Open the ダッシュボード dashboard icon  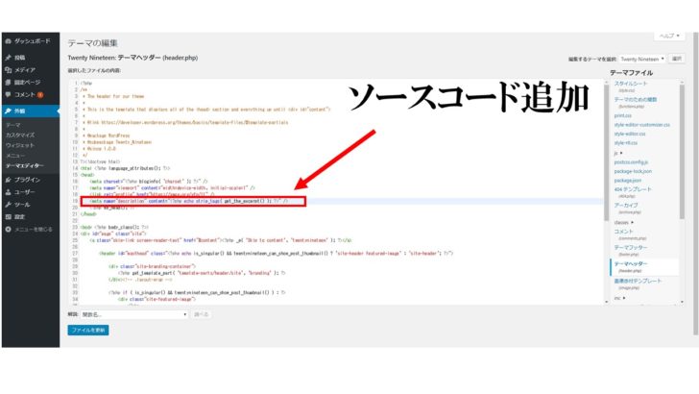point(8,41)
